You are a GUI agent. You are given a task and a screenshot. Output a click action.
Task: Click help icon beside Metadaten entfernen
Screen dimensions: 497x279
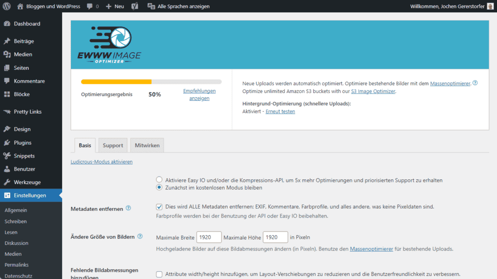[x=128, y=208]
